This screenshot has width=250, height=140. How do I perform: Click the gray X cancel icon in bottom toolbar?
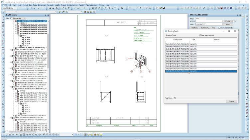pos(7,135)
